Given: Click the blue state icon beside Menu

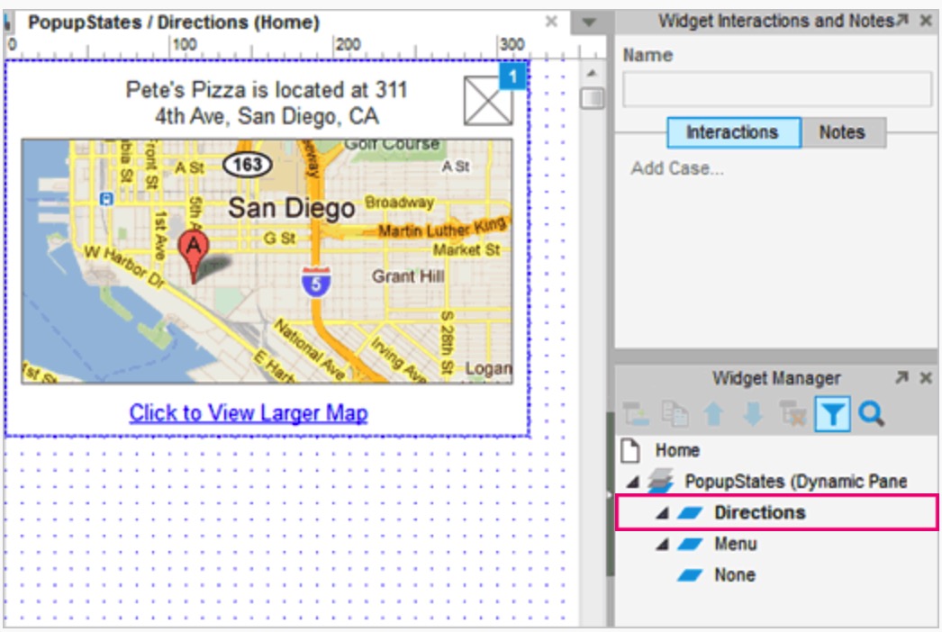Looking at the screenshot, I should tap(690, 544).
